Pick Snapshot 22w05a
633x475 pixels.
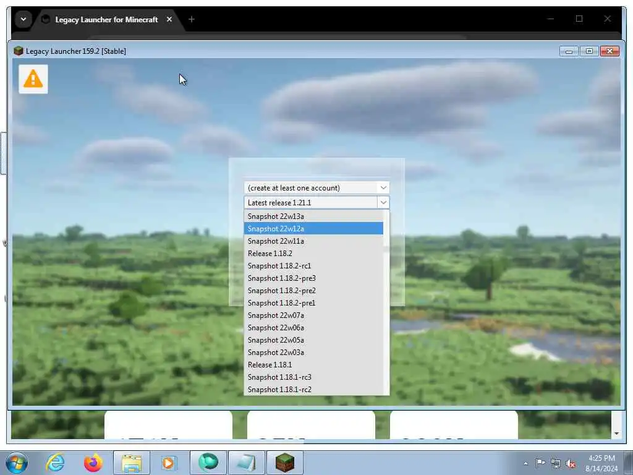point(313,340)
